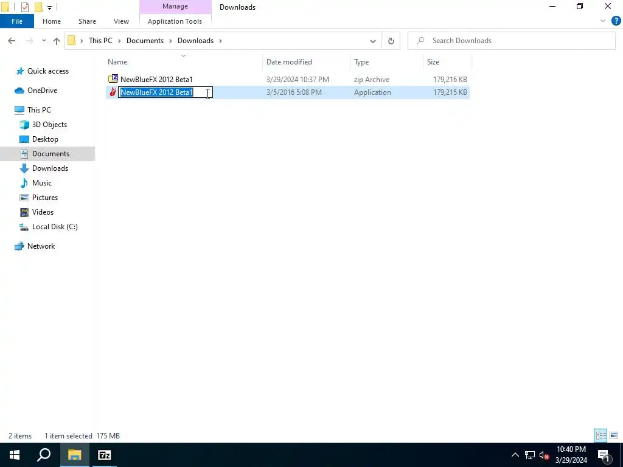Open the Windows Start menu
The height and width of the screenshot is (467, 623).
click(x=15, y=455)
